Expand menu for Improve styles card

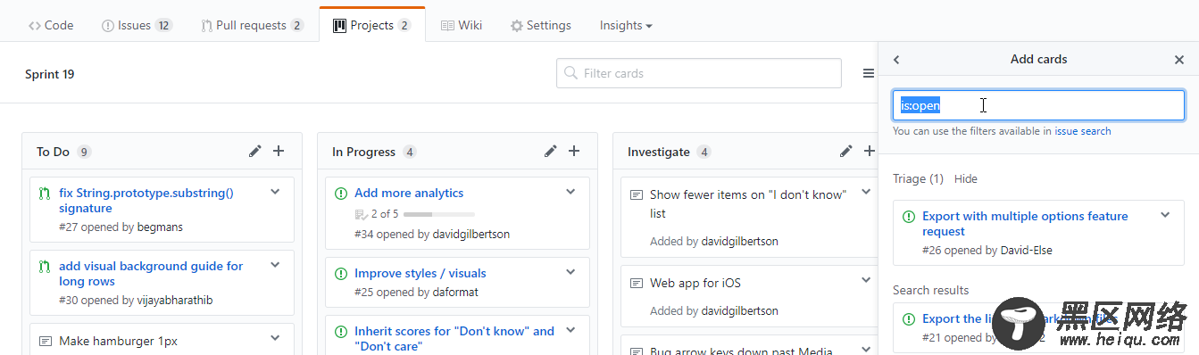(x=570, y=271)
